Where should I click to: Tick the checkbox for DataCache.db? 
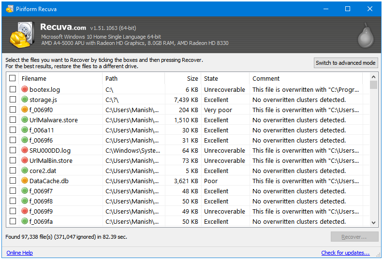pyautogui.click(x=13, y=181)
